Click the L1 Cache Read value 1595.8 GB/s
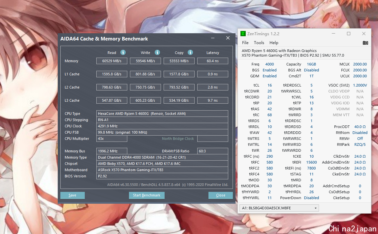 tap(111, 74)
